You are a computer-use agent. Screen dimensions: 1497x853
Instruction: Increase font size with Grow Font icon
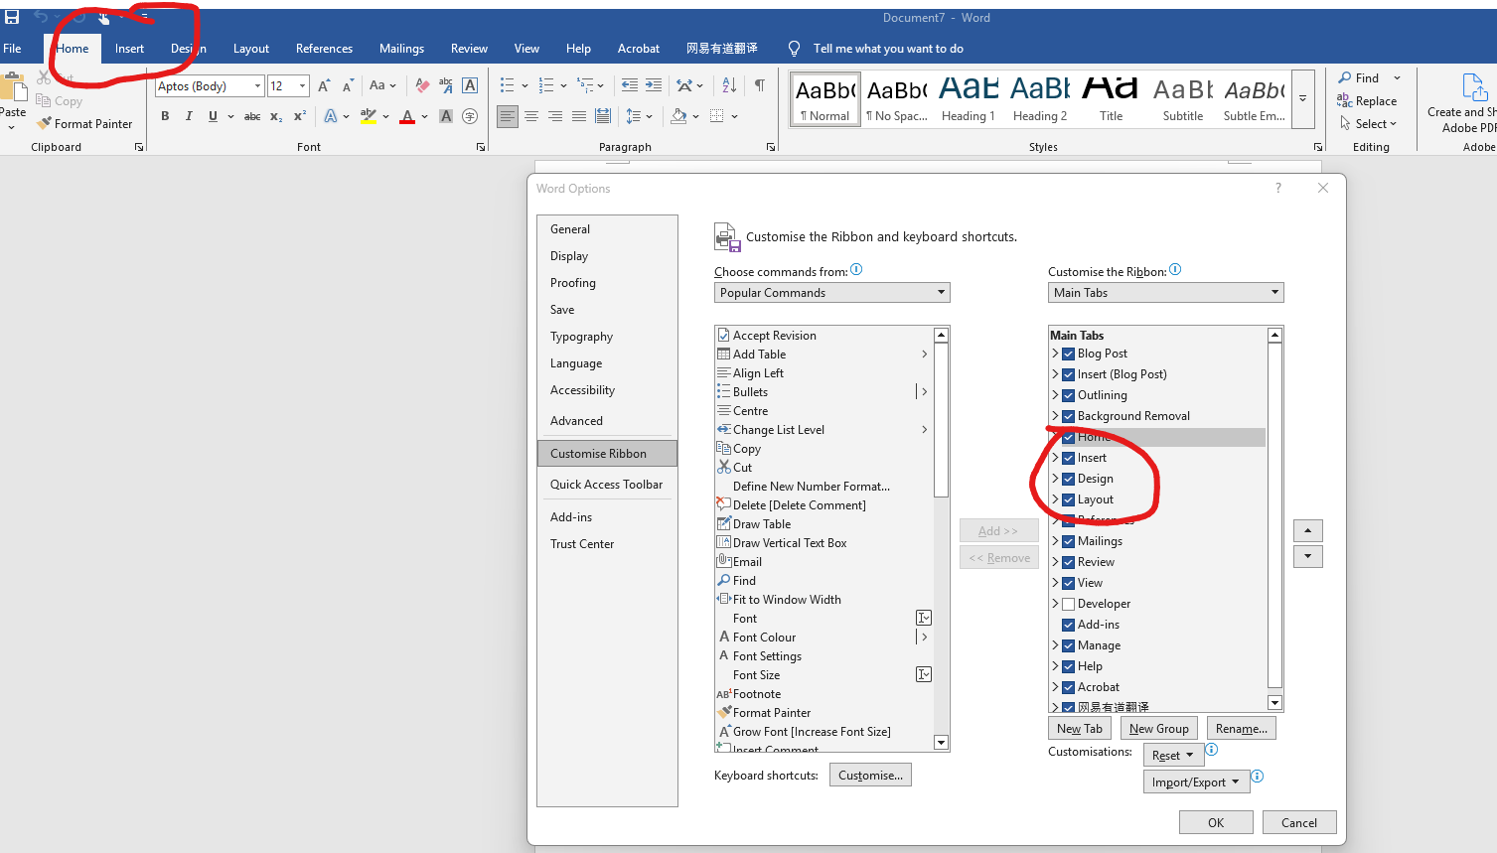(324, 86)
